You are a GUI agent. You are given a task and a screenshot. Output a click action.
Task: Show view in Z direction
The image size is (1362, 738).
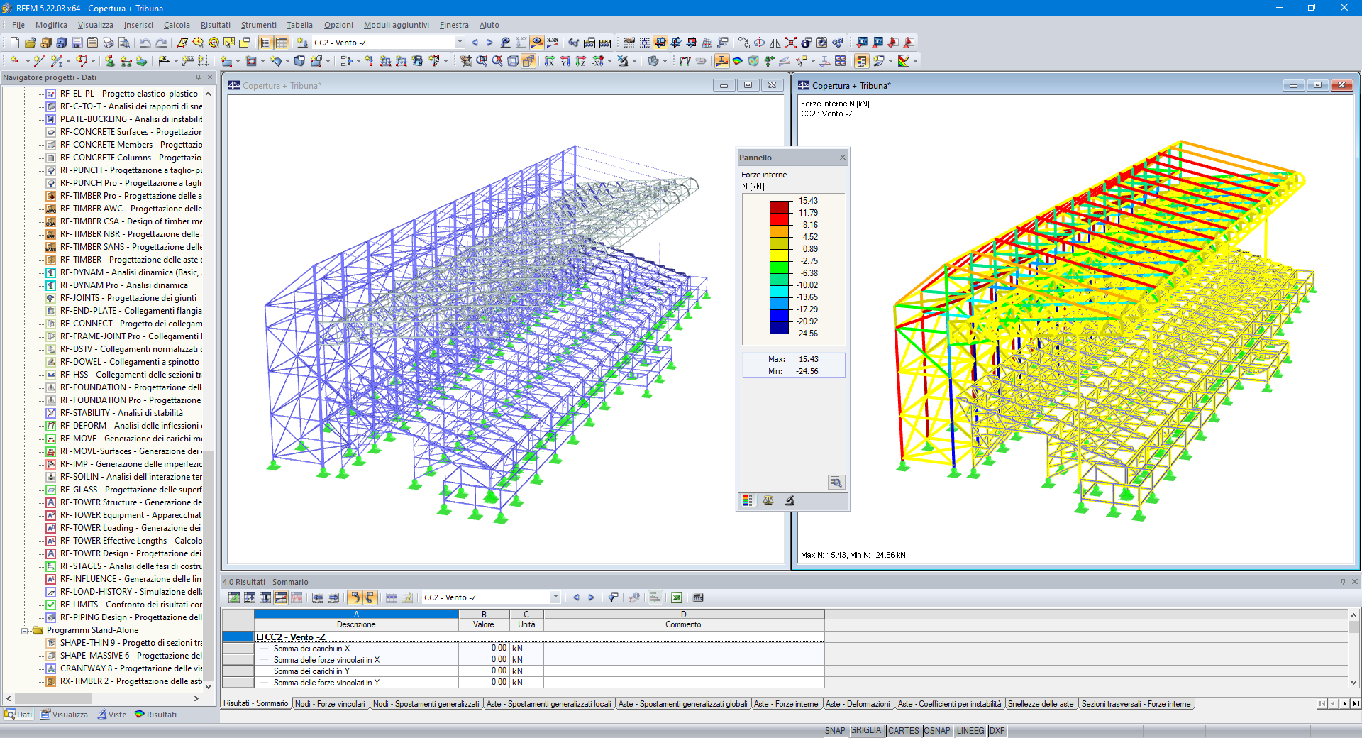pyautogui.click(x=581, y=62)
